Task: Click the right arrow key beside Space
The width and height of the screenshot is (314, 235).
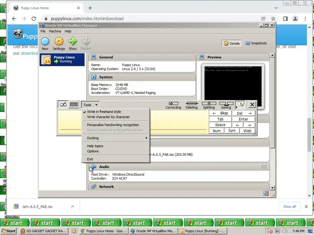Action: [x=249, y=125]
